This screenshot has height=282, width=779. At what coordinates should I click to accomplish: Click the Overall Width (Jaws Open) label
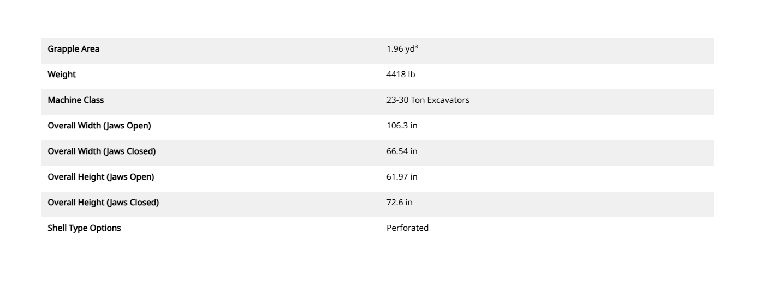[x=99, y=126]
